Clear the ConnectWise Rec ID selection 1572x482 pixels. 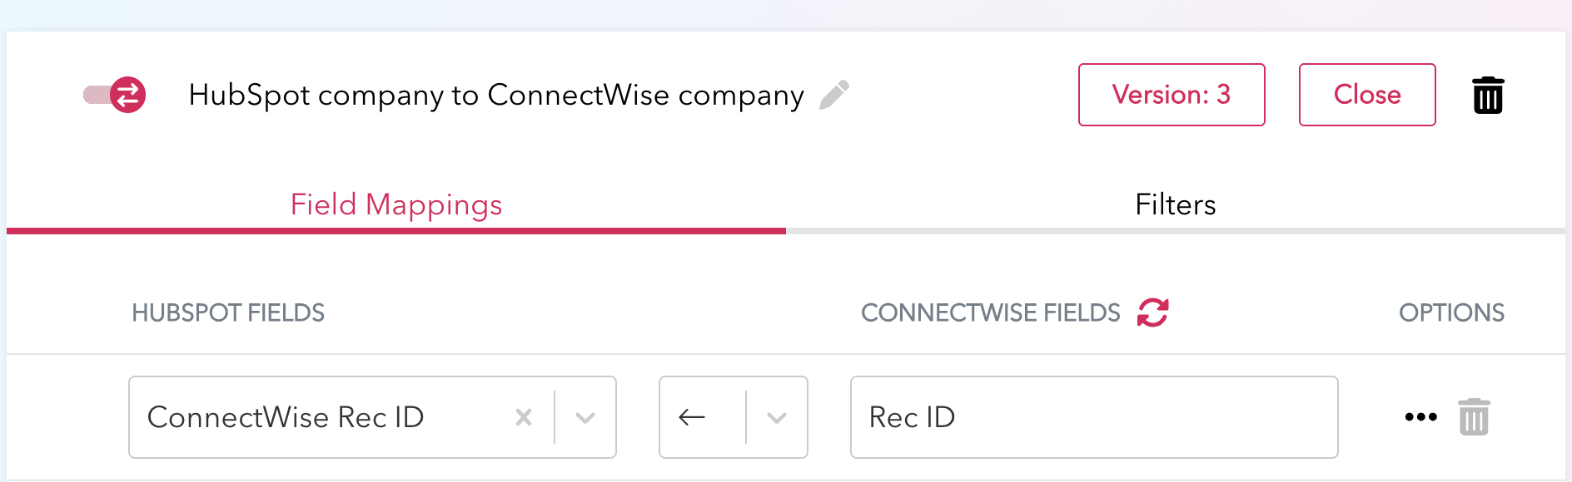[x=524, y=417]
